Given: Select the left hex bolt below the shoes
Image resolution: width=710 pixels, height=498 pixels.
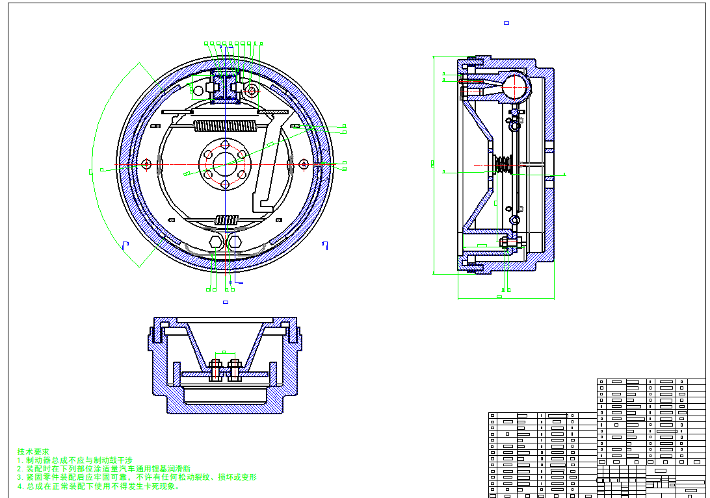Looking at the screenshot, I should click(x=215, y=242).
